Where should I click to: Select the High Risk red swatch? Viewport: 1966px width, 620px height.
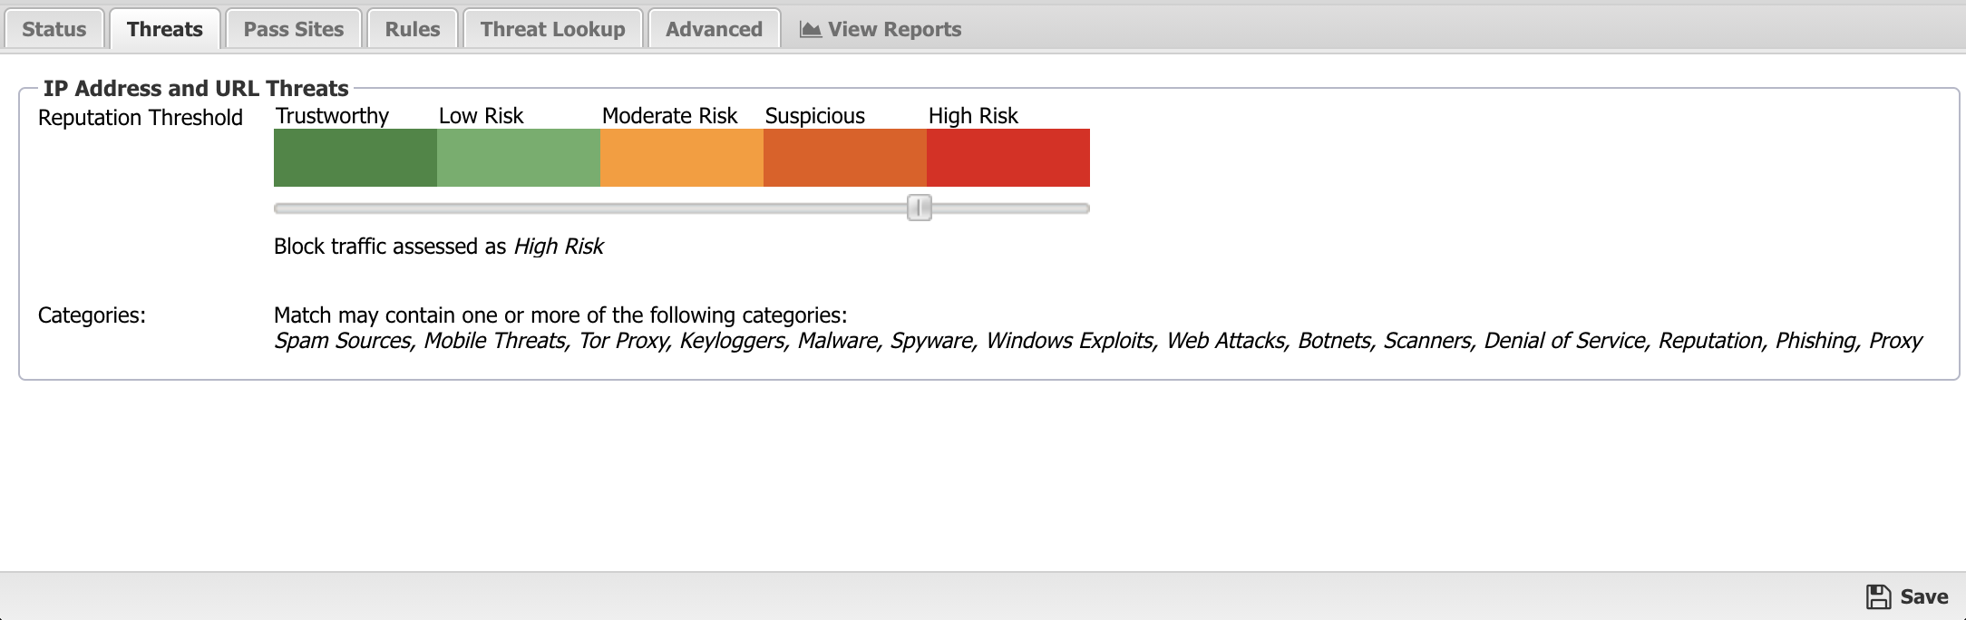[1008, 158]
